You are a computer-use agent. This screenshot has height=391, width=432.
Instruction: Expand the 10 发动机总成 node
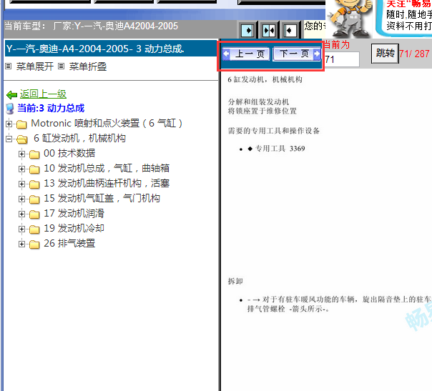click(x=21, y=169)
